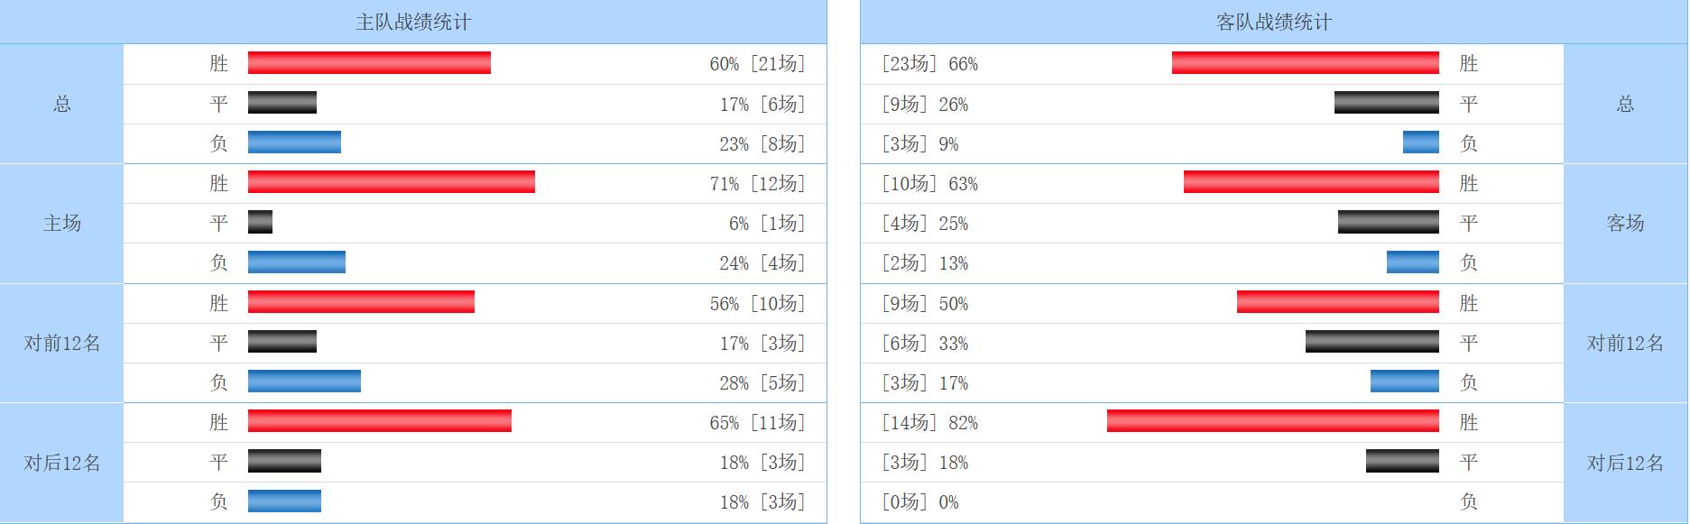Select the [23场] 66% away win value
The height and width of the screenshot is (524, 1690).
(x=929, y=63)
